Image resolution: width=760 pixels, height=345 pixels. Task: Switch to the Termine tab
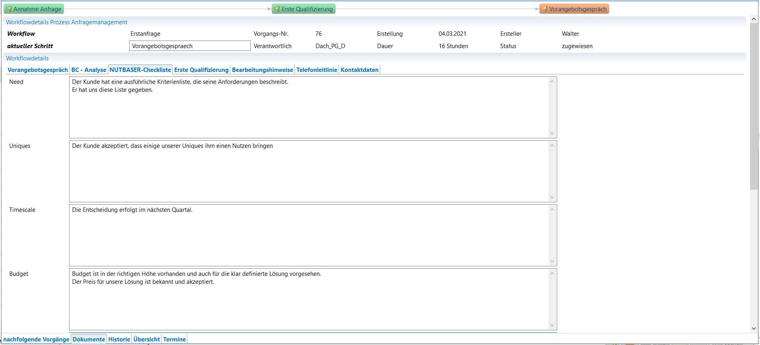[174, 339]
